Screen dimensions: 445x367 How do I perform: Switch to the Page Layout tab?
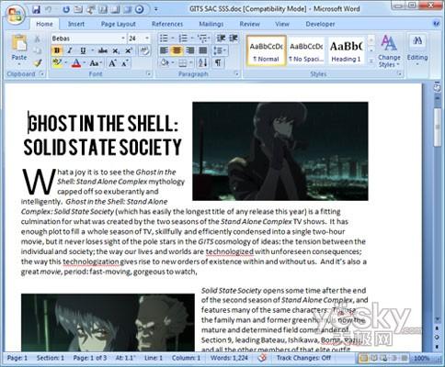pyautogui.click(x=119, y=24)
